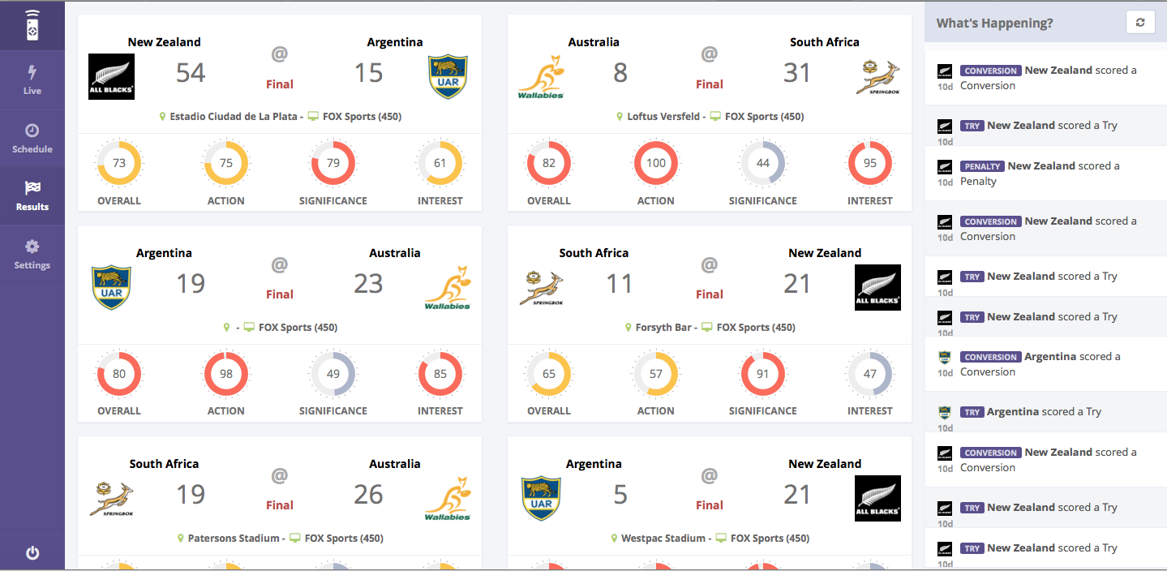This screenshot has height=571, width=1167.
Task: Click the Estadio Ciudad de La Plata venue
Action: click(234, 117)
